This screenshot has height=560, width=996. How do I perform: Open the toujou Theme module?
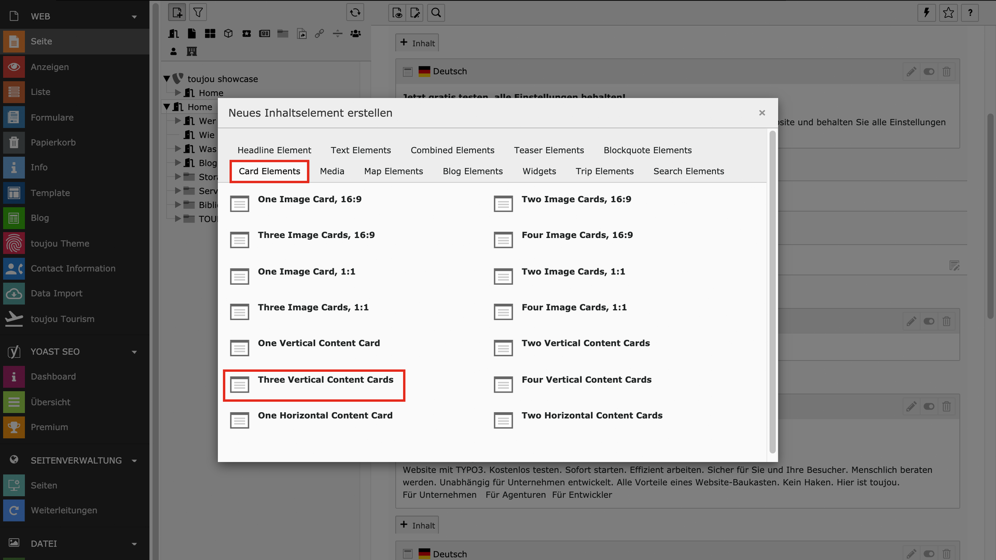click(x=60, y=244)
